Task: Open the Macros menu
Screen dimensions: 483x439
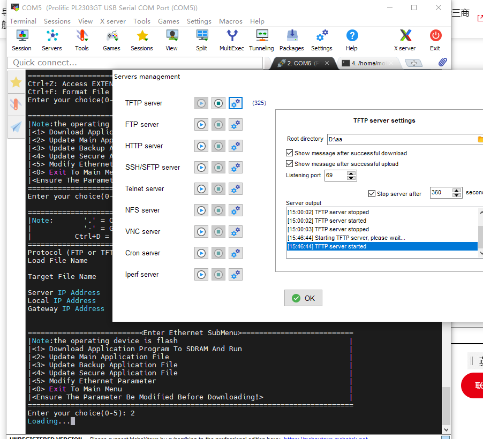Action: pos(231,21)
